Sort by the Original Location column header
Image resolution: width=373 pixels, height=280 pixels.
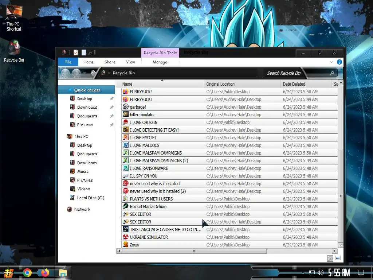click(x=242, y=84)
